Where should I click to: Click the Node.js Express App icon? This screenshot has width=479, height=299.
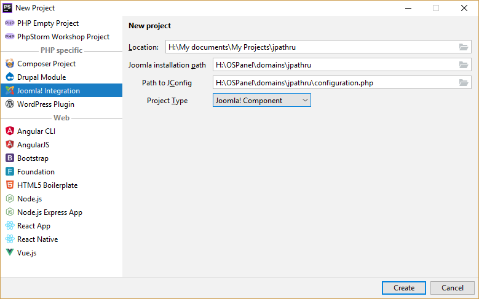coord(10,212)
